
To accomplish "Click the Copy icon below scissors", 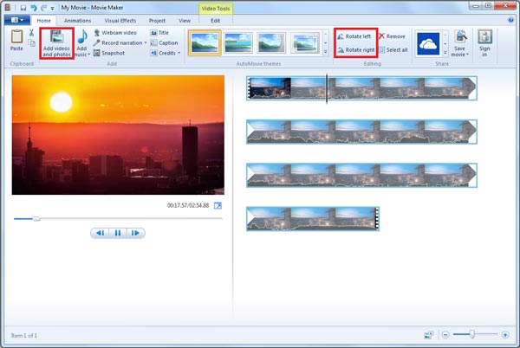I will (31, 43).
